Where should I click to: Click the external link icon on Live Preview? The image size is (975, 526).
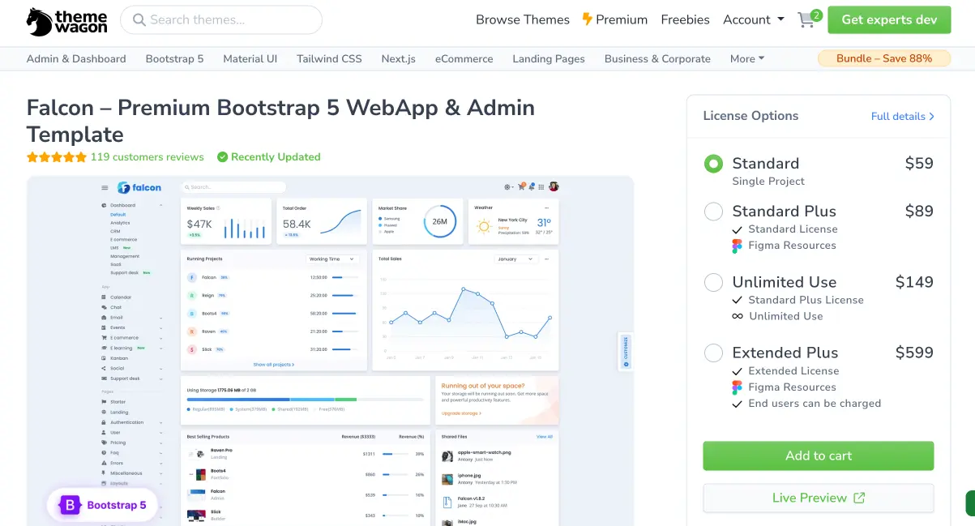tap(859, 498)
